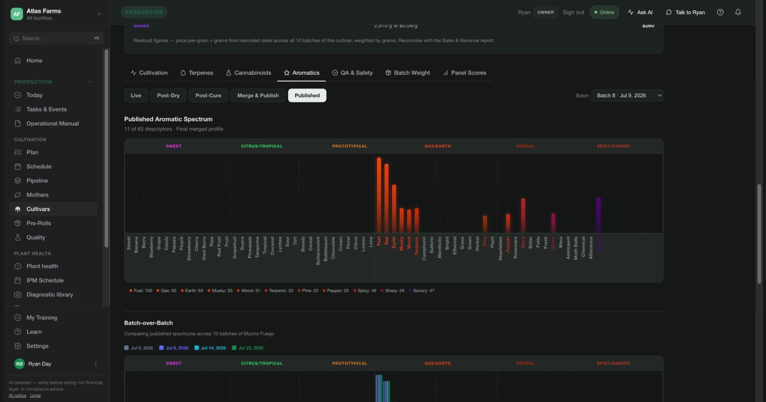Screen dimensions: 766x402
Task: Select the Live stage filter
Action: [136, 95]
